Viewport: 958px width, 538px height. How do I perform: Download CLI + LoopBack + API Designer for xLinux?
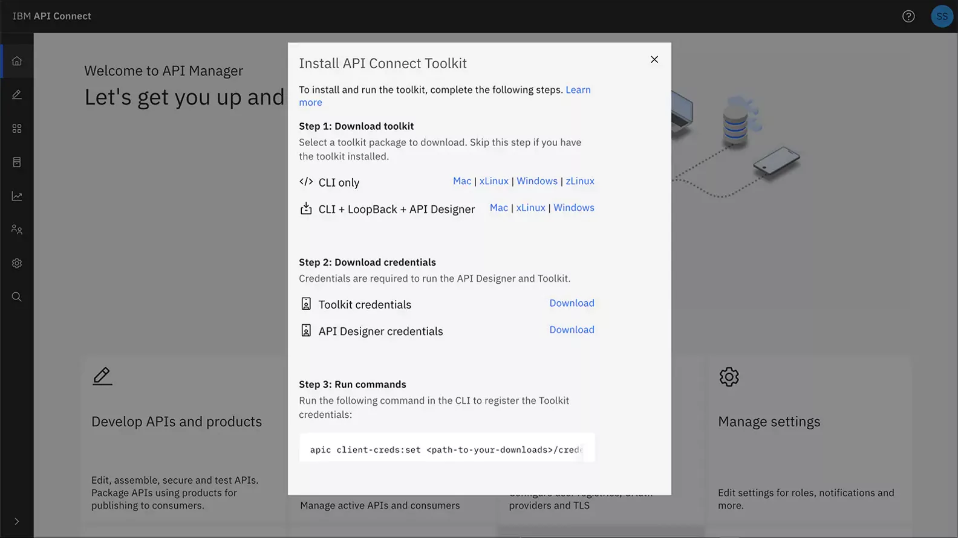pyautogui.click(x=530, y=208)
